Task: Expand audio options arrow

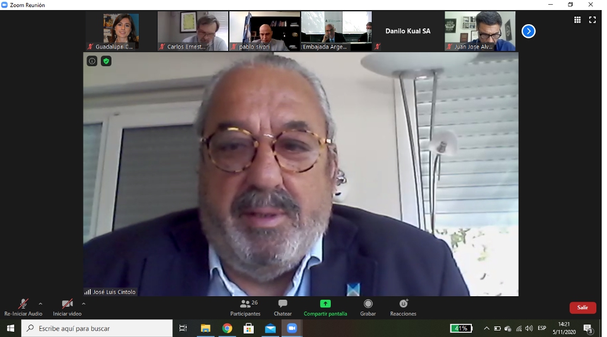Action: click(40, 304)
